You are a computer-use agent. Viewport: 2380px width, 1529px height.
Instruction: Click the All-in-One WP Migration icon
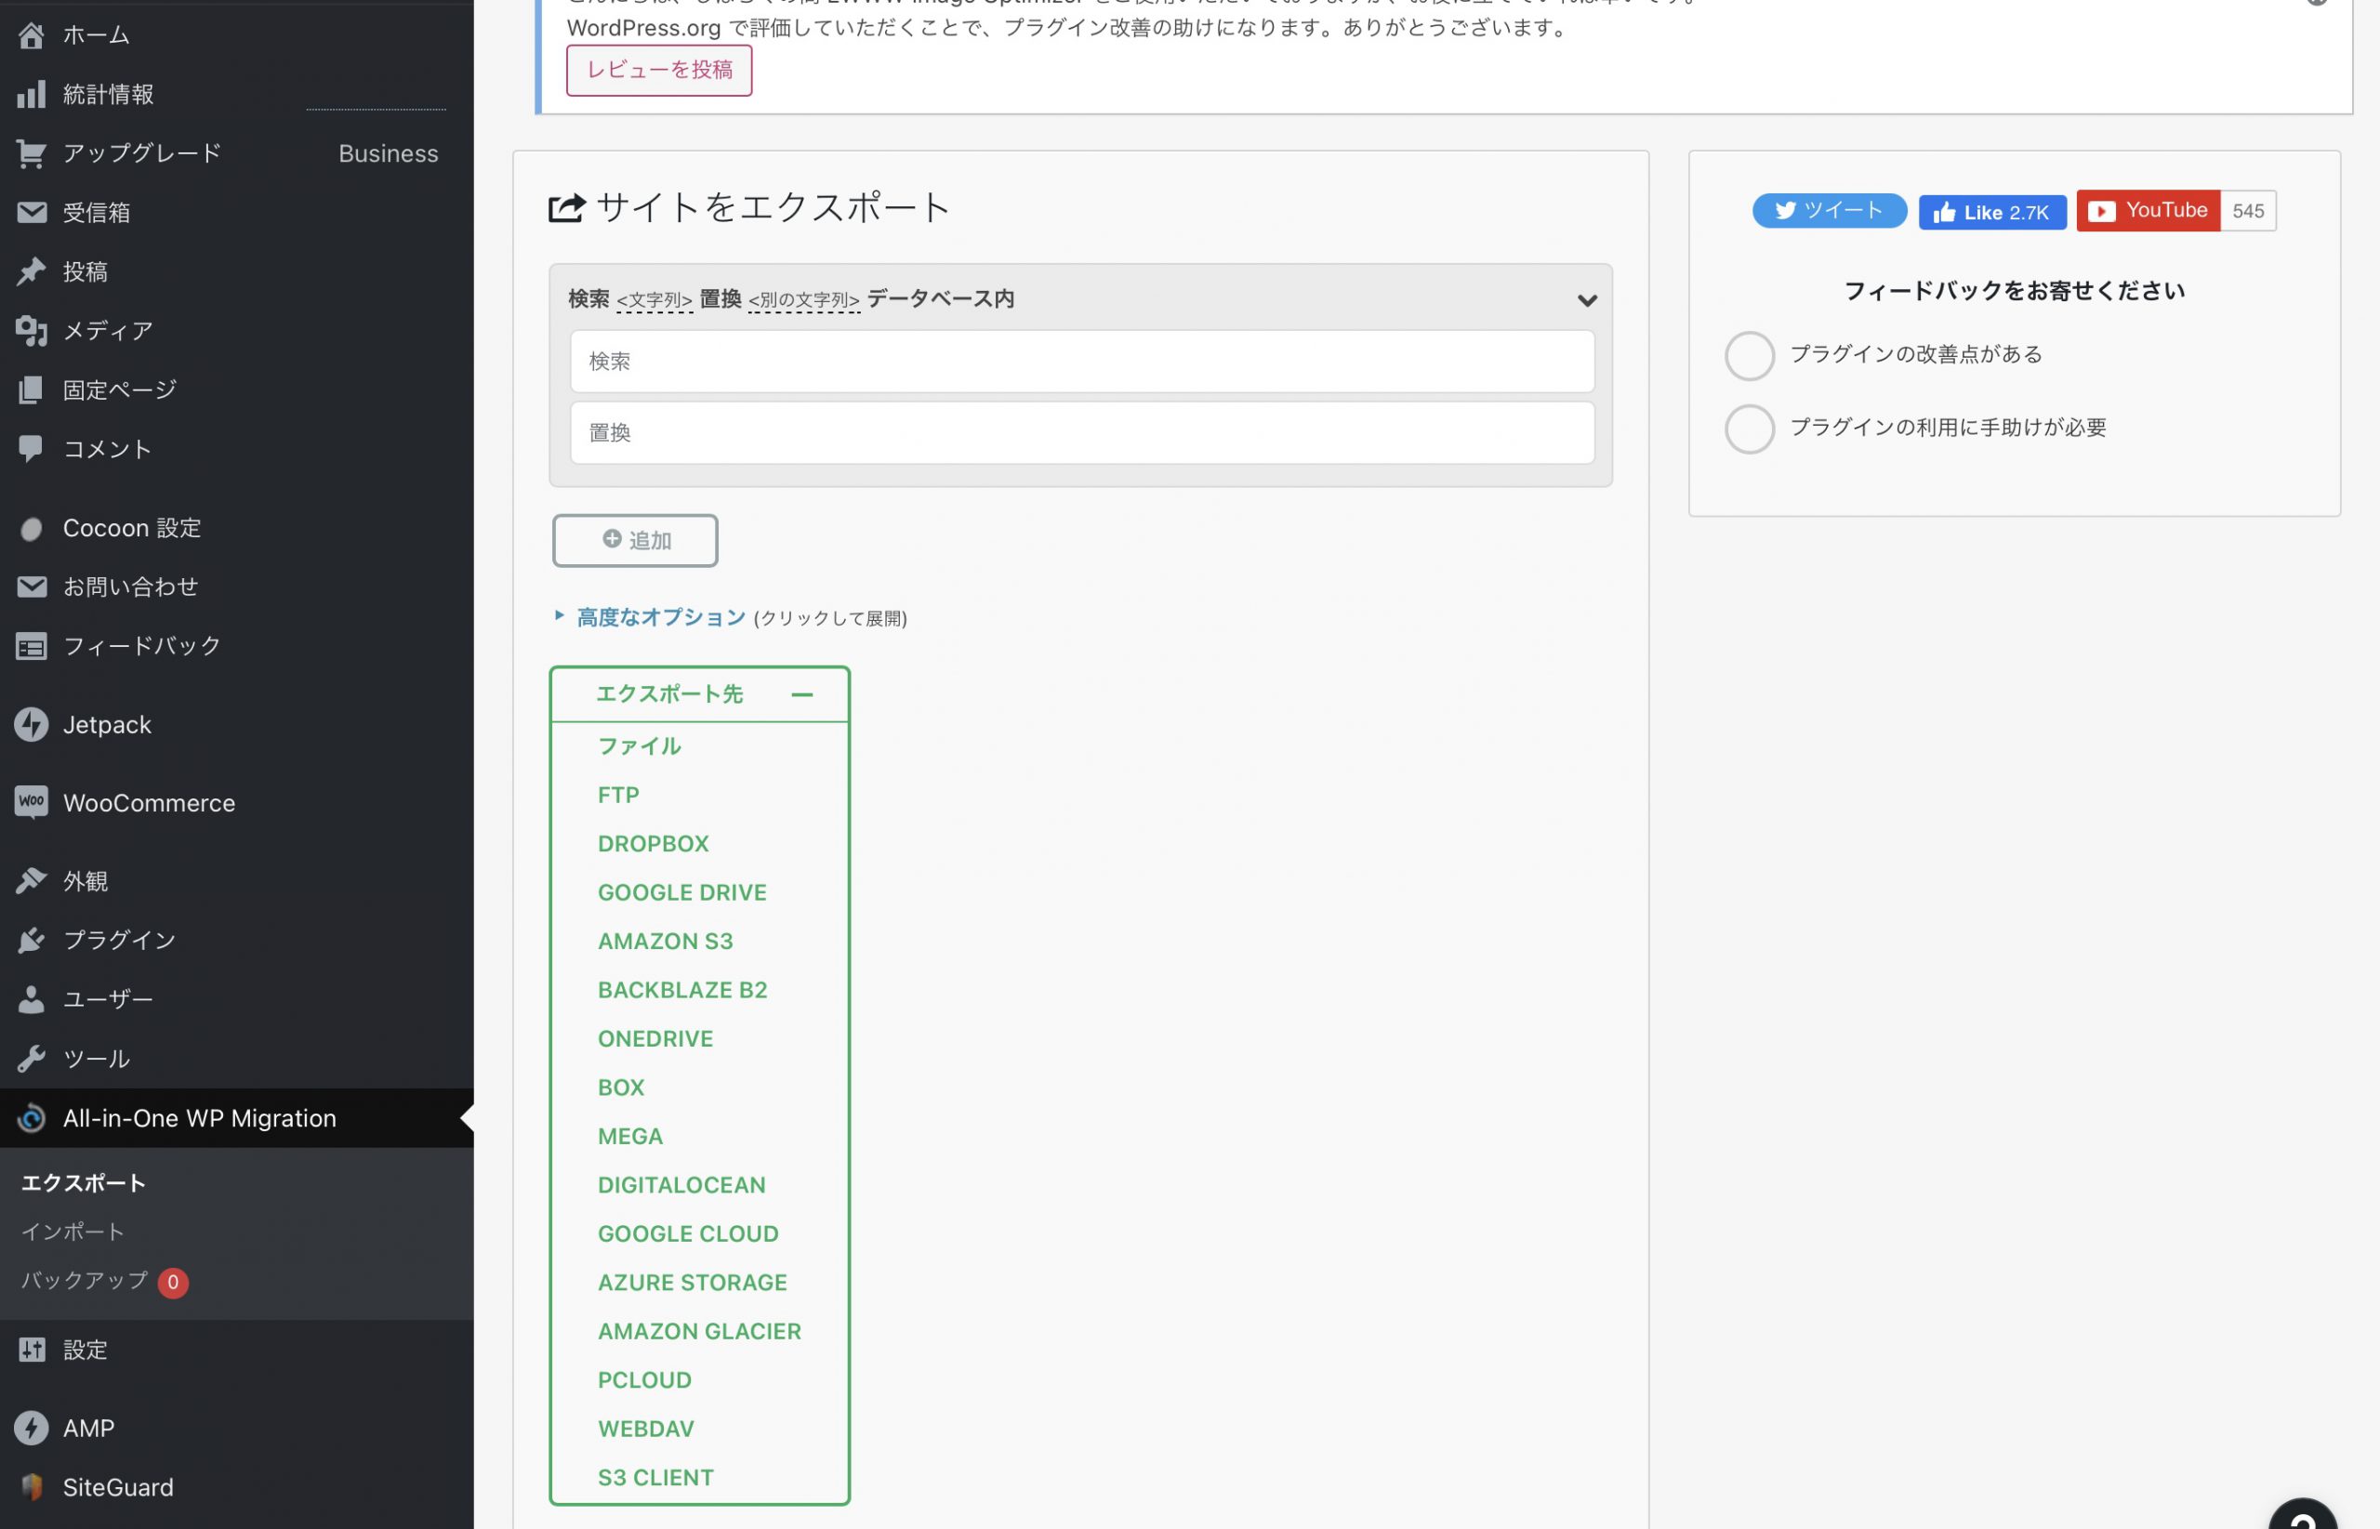tap(30, 1116)
